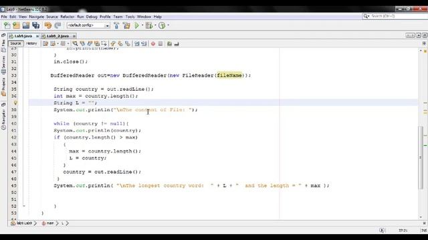The image size is (428, 240).
Task: Open the Edit menu
Action: [13, 17]
